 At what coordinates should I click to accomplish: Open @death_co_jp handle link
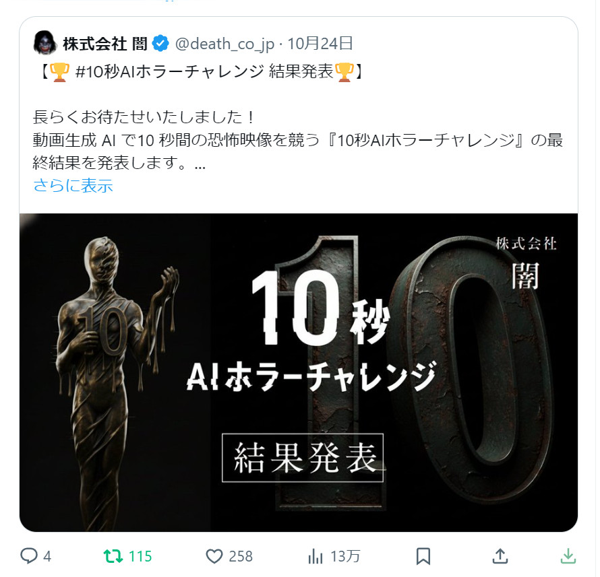(224, 44)
